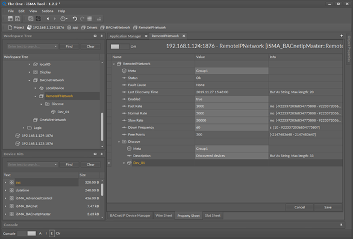The image size is (353, 239).
Task: Toggle the Console switch at bottom
Action: pos(27,234)
